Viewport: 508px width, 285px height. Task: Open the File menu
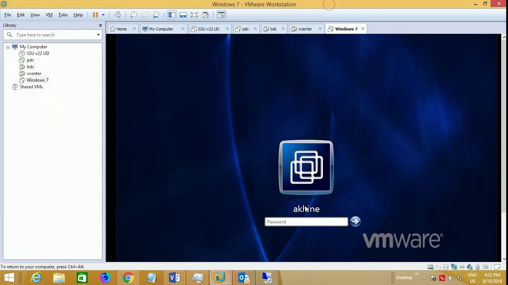click(x=8, y=15)
